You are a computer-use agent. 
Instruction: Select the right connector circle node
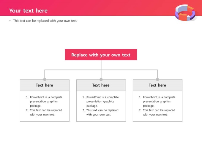[x=157, y=79]
